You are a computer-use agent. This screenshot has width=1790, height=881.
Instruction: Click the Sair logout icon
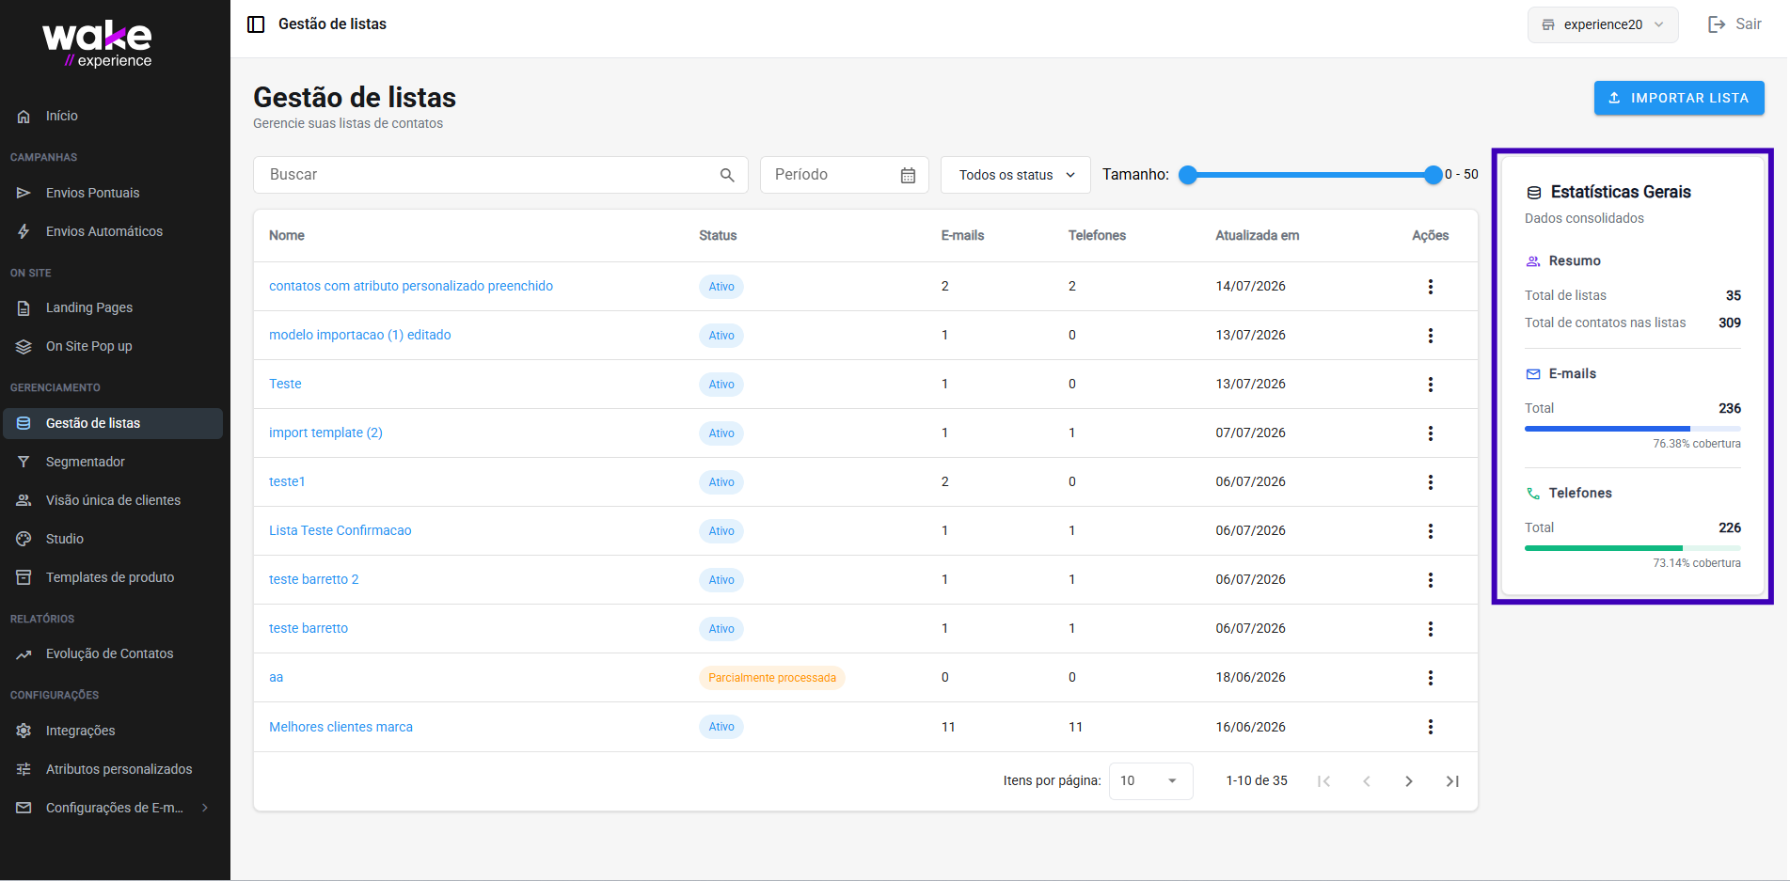pyautogui.click(x=1717, y=24)
